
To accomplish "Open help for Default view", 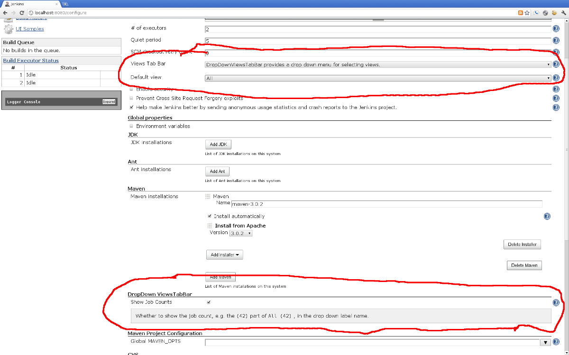I will point(556,78).
